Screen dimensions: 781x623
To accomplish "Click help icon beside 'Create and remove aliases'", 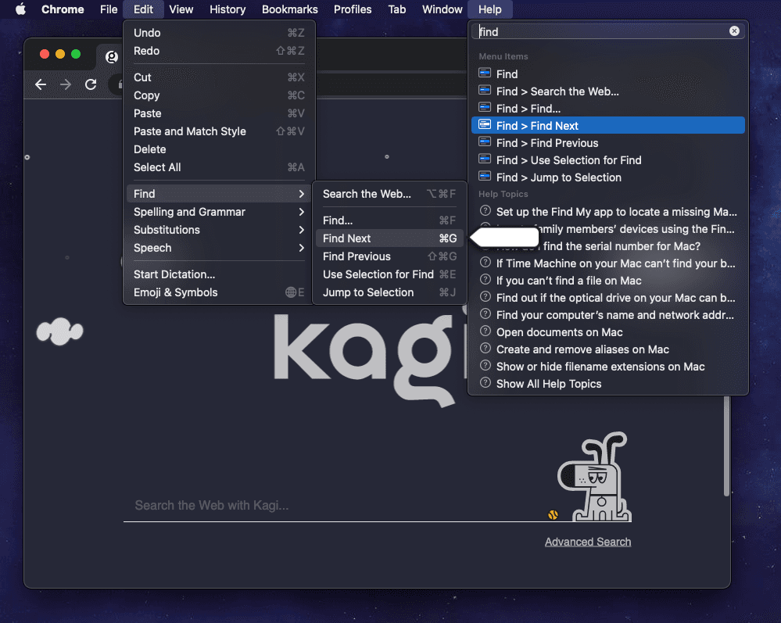I will point(485,349).
